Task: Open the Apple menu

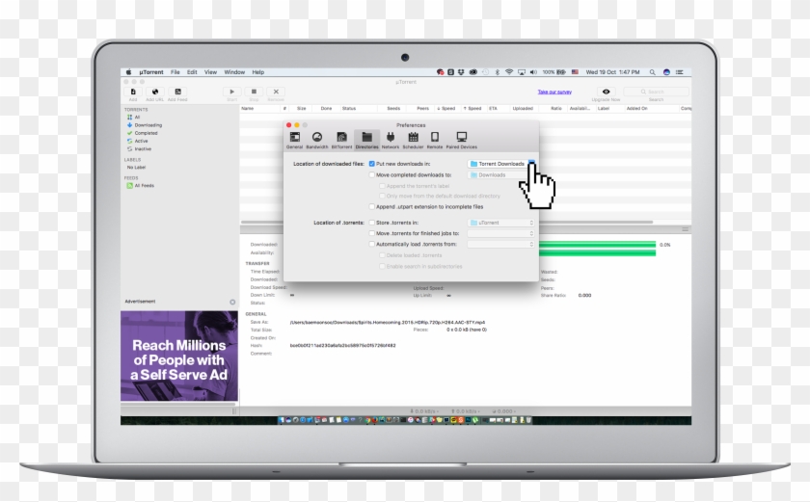Action: (128, 72)
